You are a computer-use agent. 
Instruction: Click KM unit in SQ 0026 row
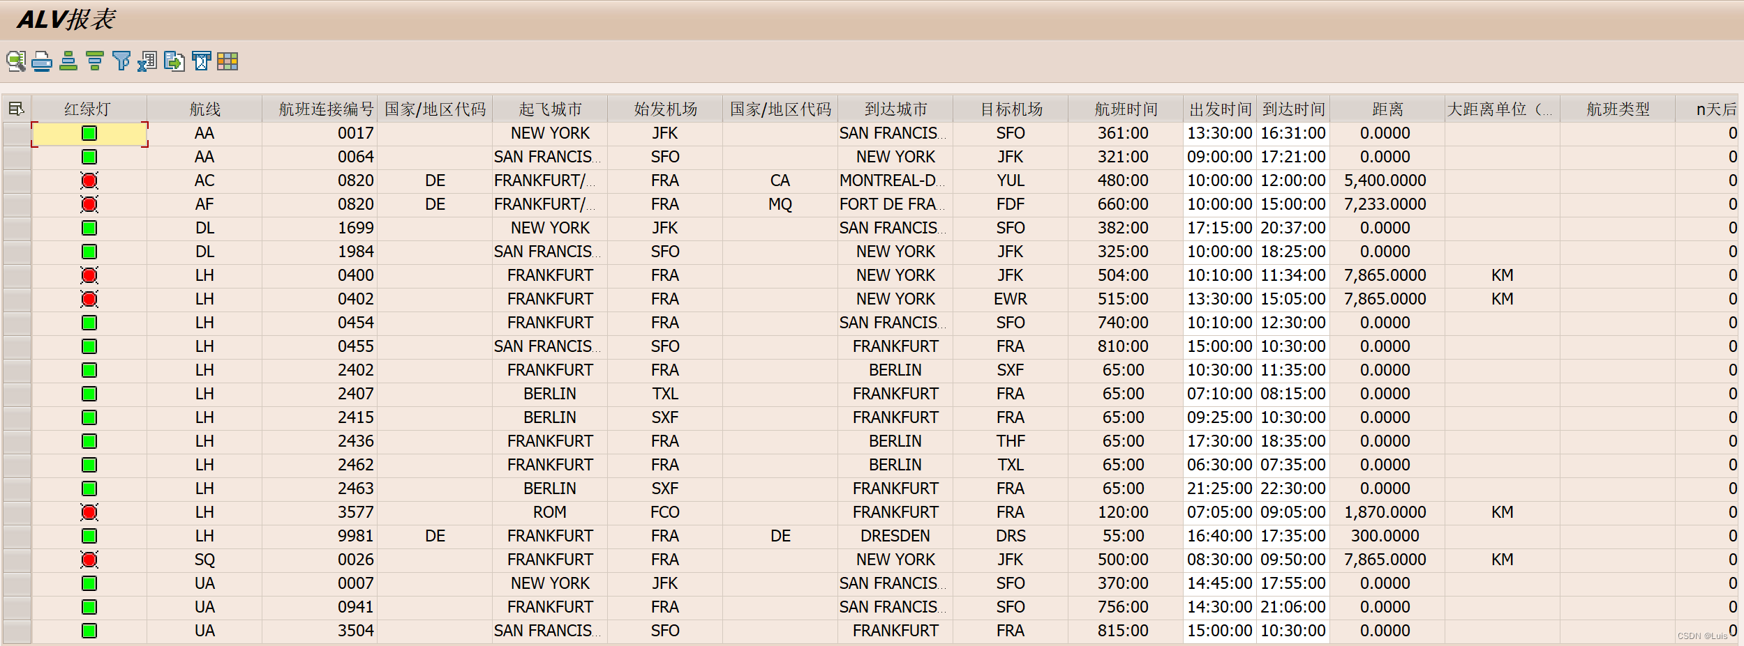click(x=1502, y=560)
